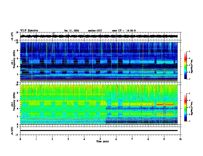Select the start UT 14:20:0 text
Viewport: 203px width, 156px height.
tap(124, 31)
